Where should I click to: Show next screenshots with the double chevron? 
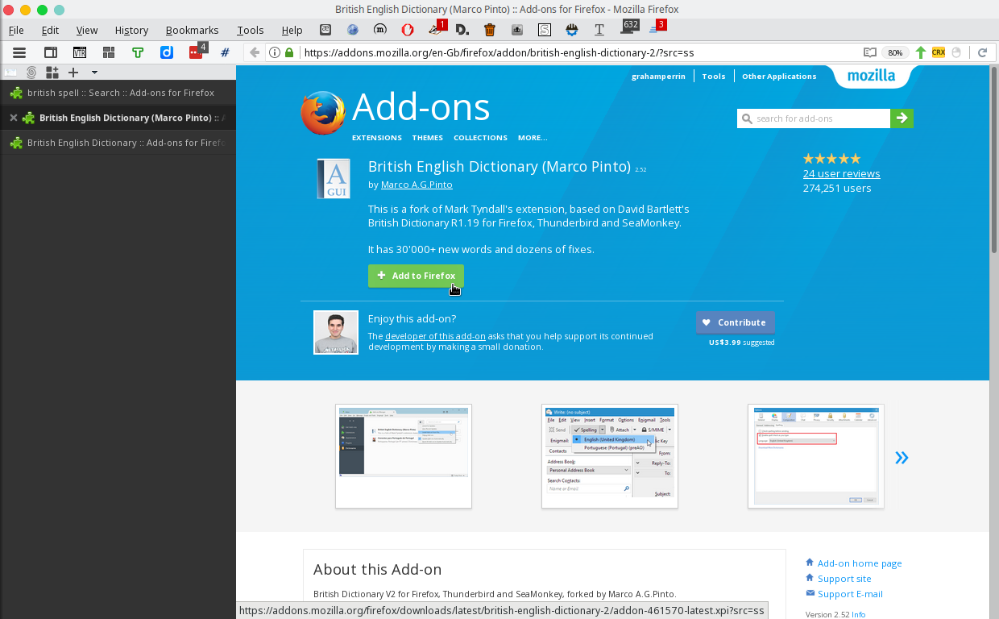click(x=902, y=458)
